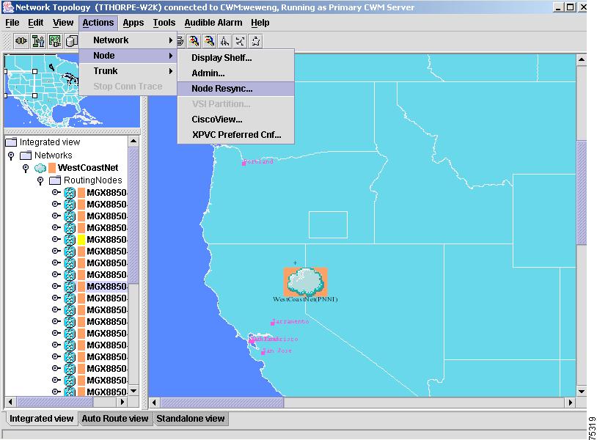Click the tree panel scroll-right arrow

pos(122,402)
